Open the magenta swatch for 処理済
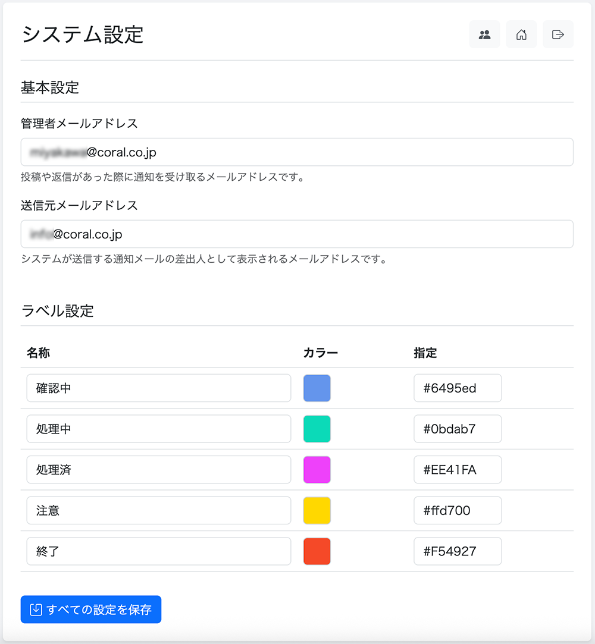Viewport: 595px width, 644px height. pyautogui.click(x=317, y=470)
